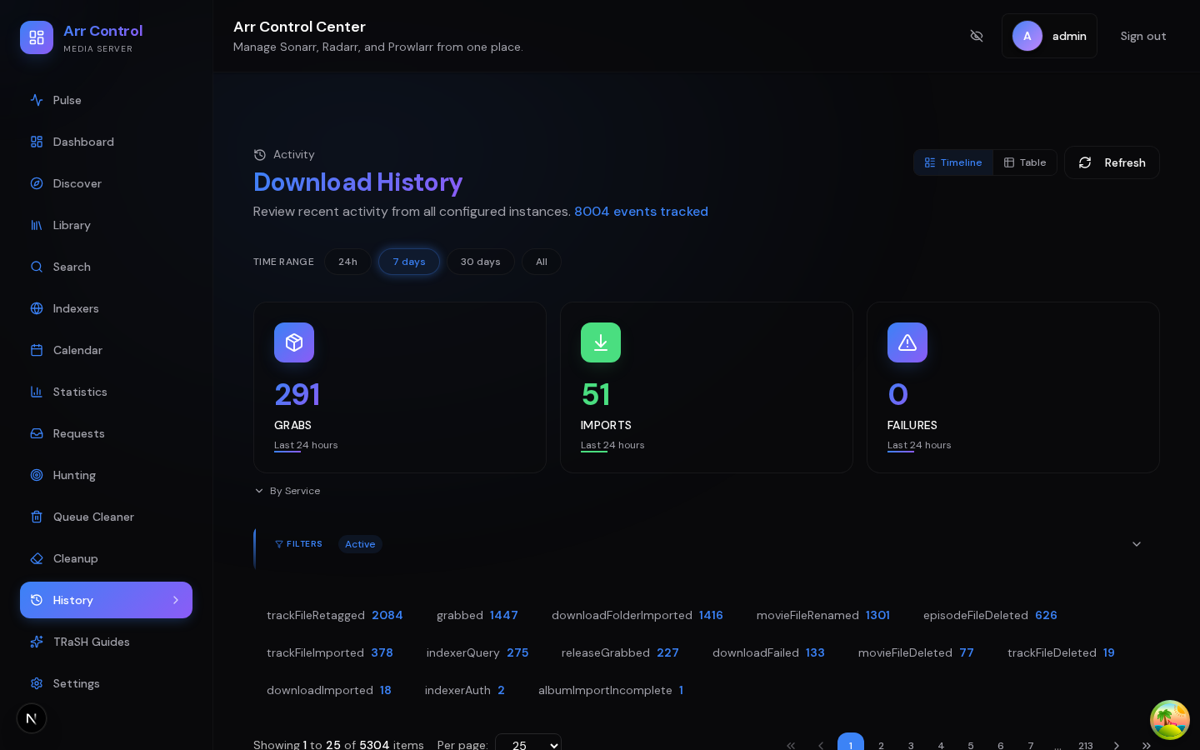Click the round N badge icon
Viewport: 1200px width, 750px height.
click(32, 718)
